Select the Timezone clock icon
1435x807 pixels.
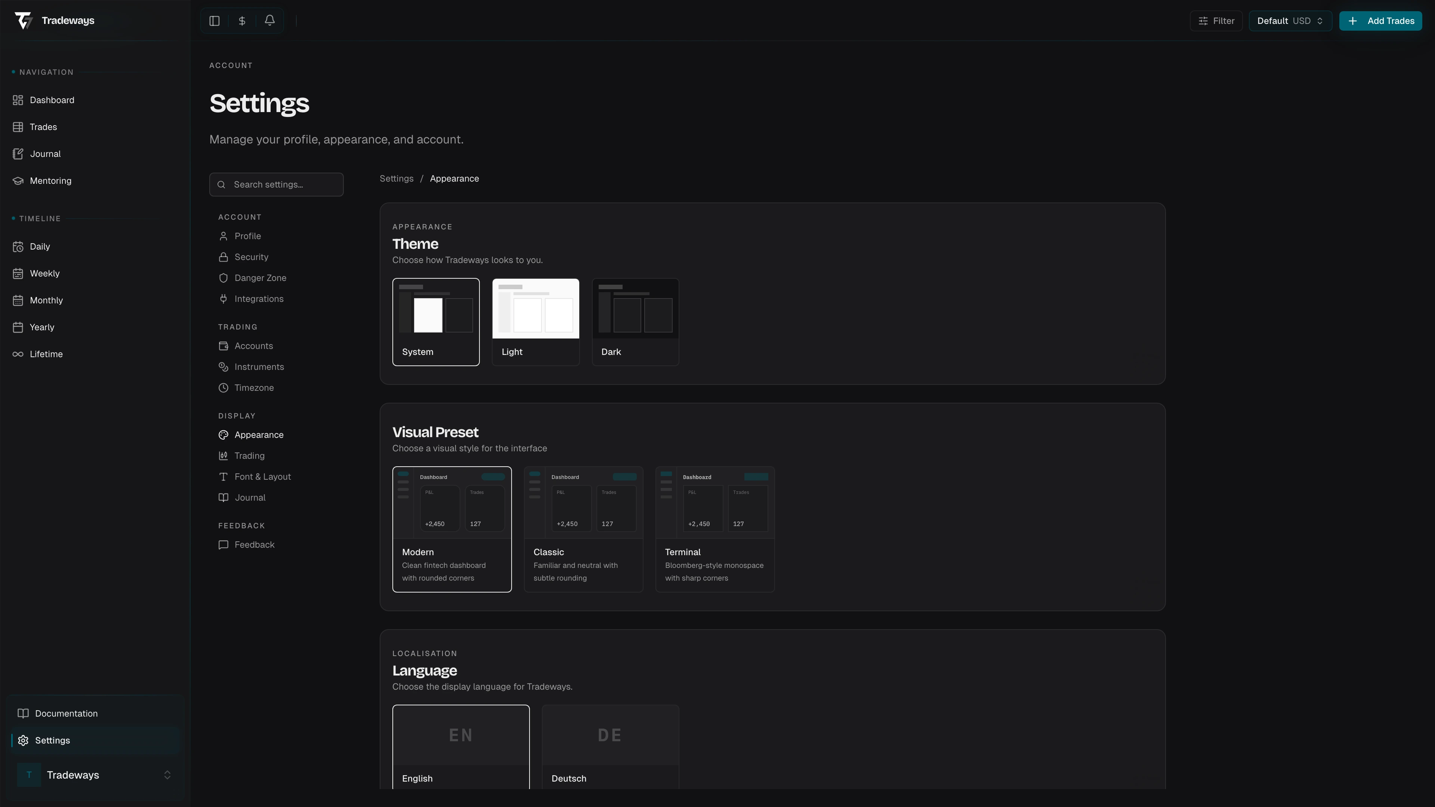click(223, 388)
